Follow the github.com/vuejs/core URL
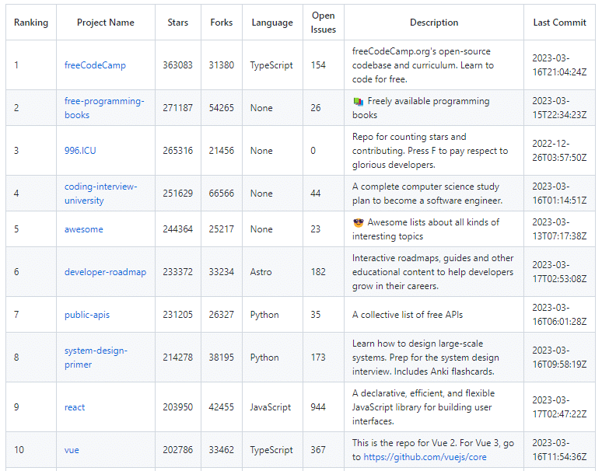This screenshot has height=471, width=602. 425,457
